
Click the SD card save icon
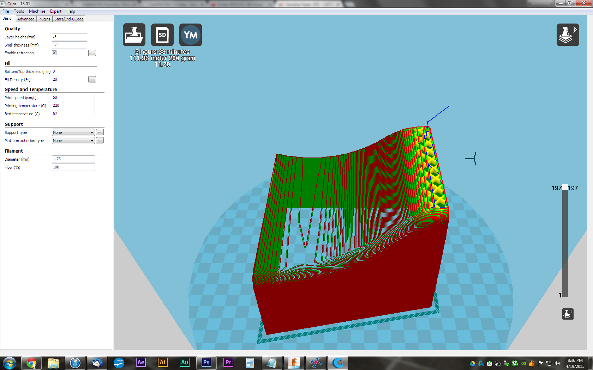coord(162,35)
